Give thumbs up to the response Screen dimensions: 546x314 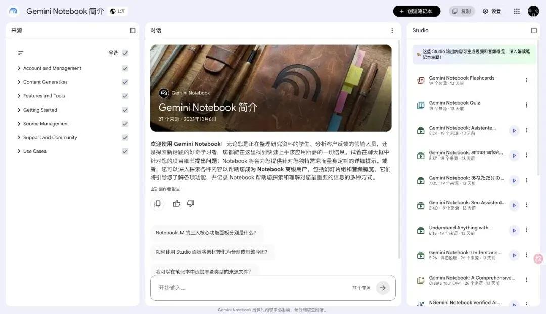pyautogui.click(x=176, y=204)
